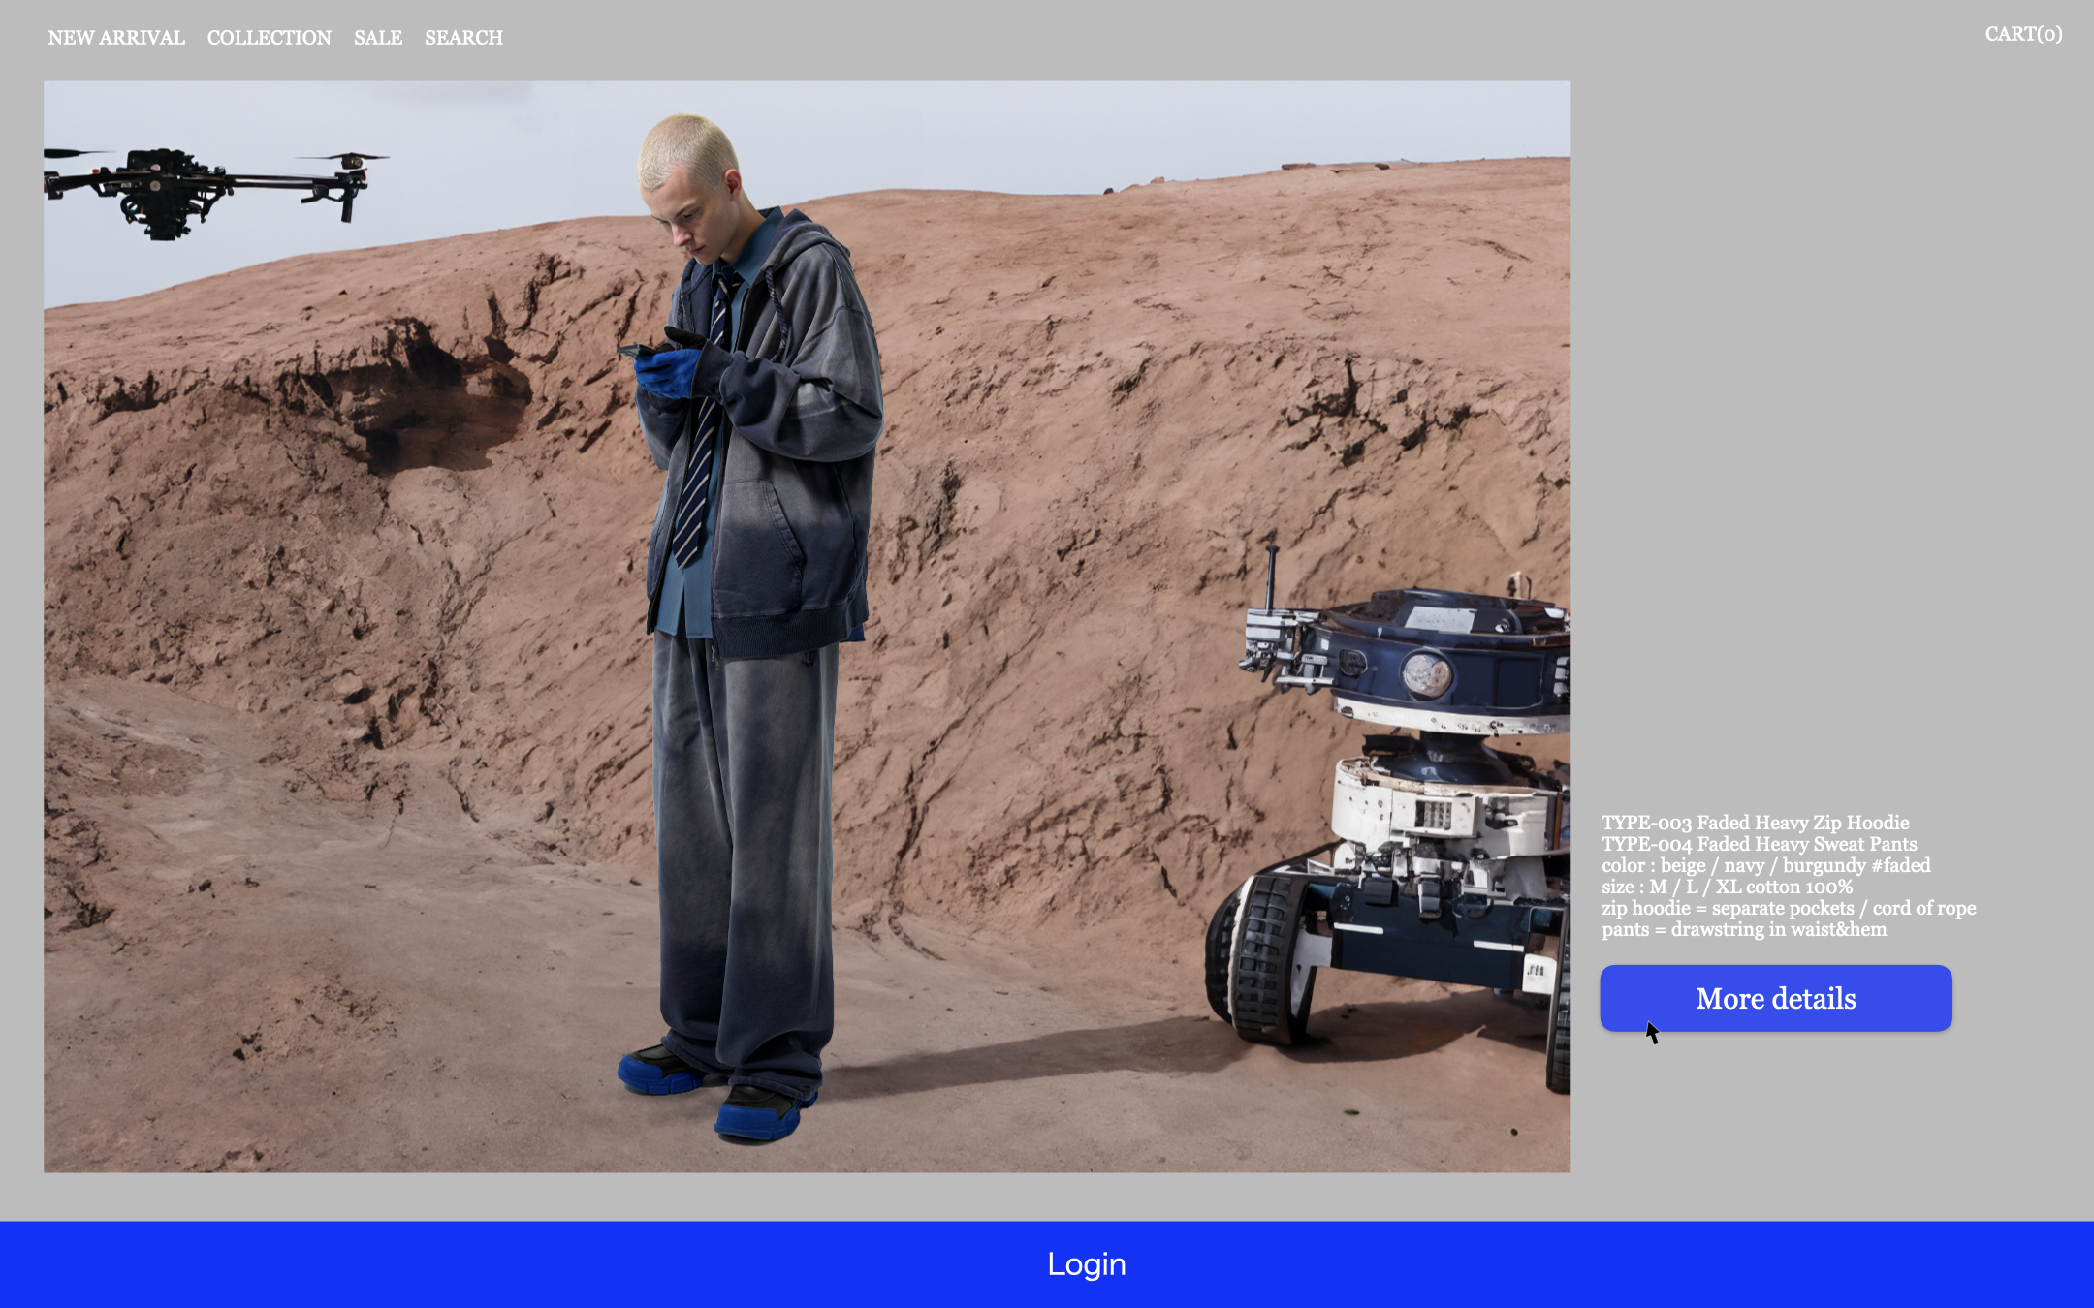Click SEARCH in the top navigation

[x=463, y=38]
